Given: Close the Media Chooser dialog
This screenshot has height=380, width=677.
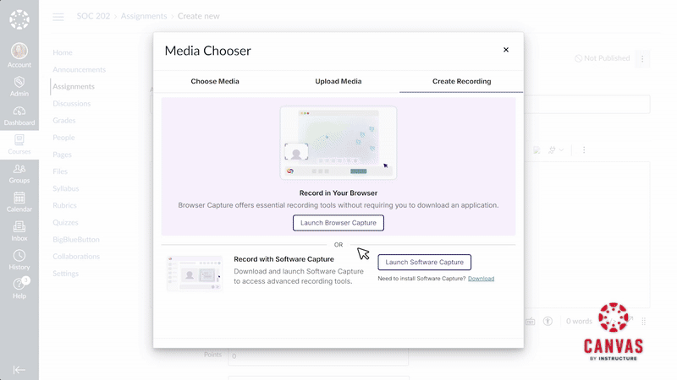Looking at the screenshot, I should [506, 50].
